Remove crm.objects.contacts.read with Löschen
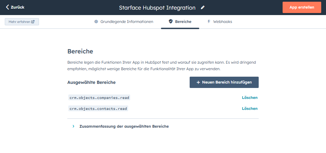Image resolution: width=326 pixels, height=153 pixels. (x=249, y=109)
